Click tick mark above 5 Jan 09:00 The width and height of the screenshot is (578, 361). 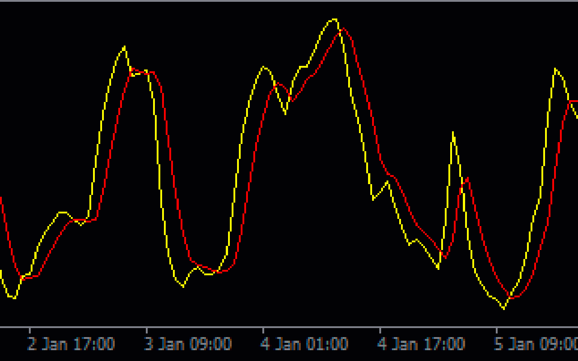pyautogui.click(x=496, y=330)
